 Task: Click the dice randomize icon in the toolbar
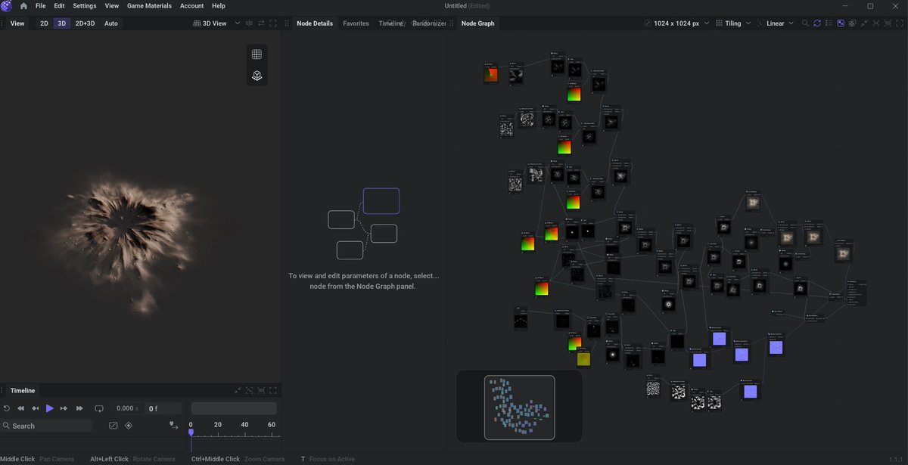853,23
